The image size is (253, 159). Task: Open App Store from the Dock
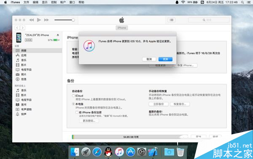[x=131, y=152]
